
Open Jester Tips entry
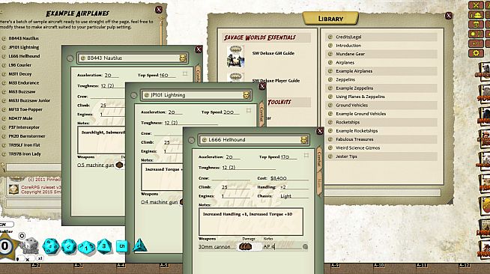pyautogui.click(x=381, y=156)
